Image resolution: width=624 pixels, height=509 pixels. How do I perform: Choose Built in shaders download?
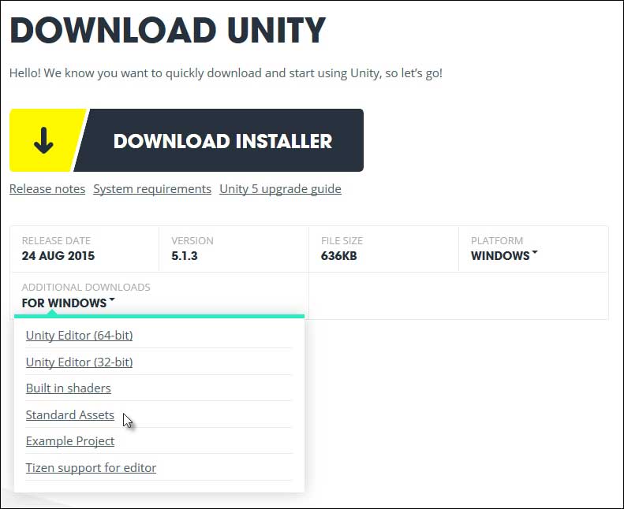69,388
